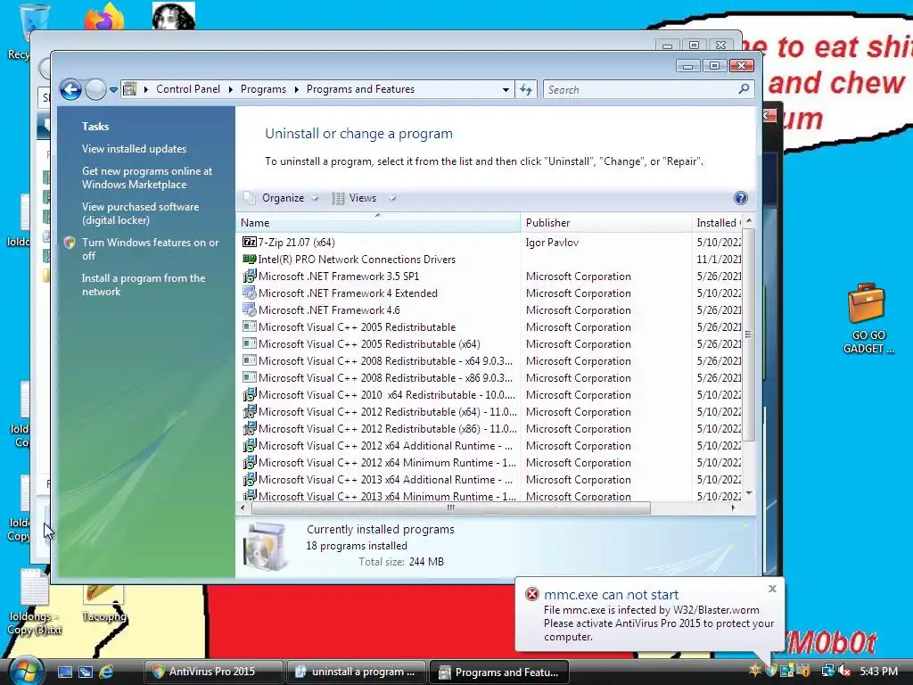The height and width of the screenshot is (685, 913).
Task: Click the horizontal scrollbar right arrow
Action: pos(733,508)
